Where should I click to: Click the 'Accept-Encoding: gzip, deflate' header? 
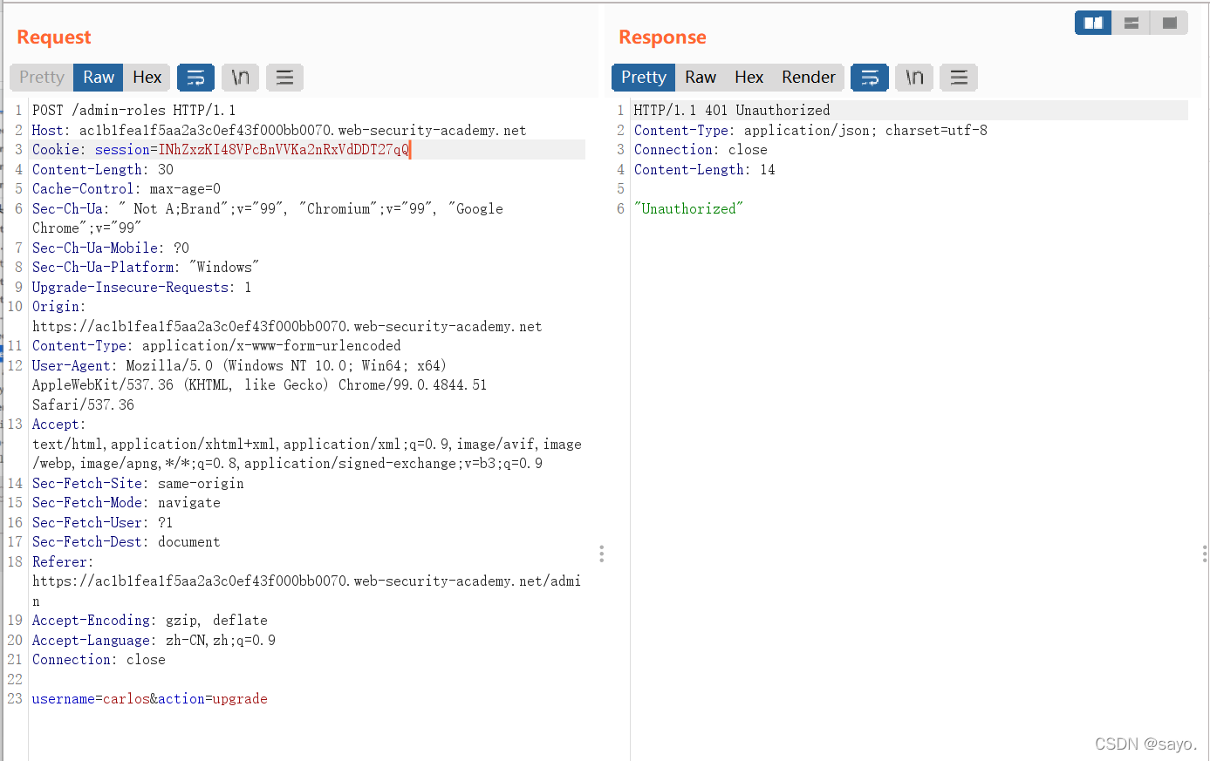150,621
